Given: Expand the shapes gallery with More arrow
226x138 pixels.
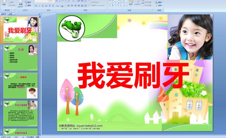Looking at the screenshot, I should click(127, 5).
